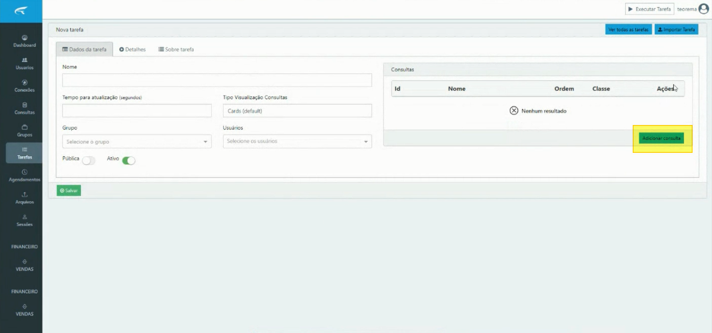
Task: Click the Nenhum resultado message
Action: 538,111
